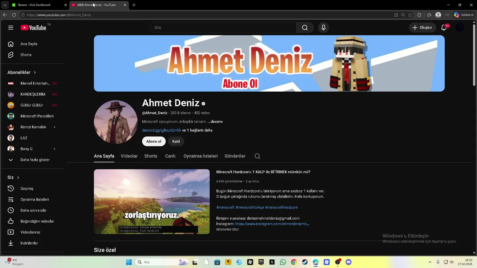Open the account avatar menu
477x268 pixels.
tap(460, 28)
